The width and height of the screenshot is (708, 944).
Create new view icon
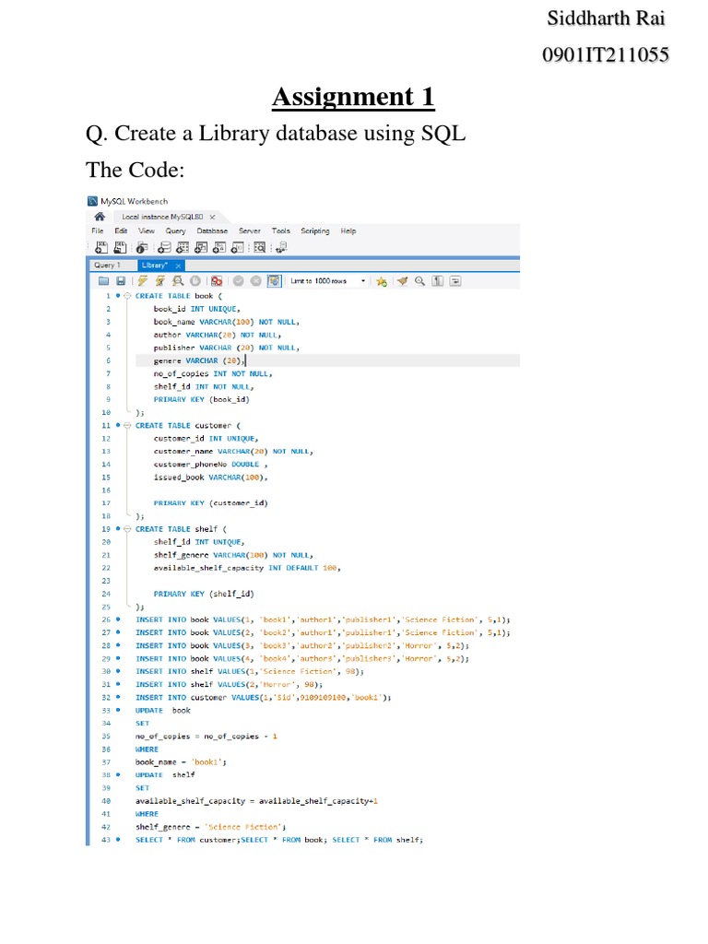[201, 247]
